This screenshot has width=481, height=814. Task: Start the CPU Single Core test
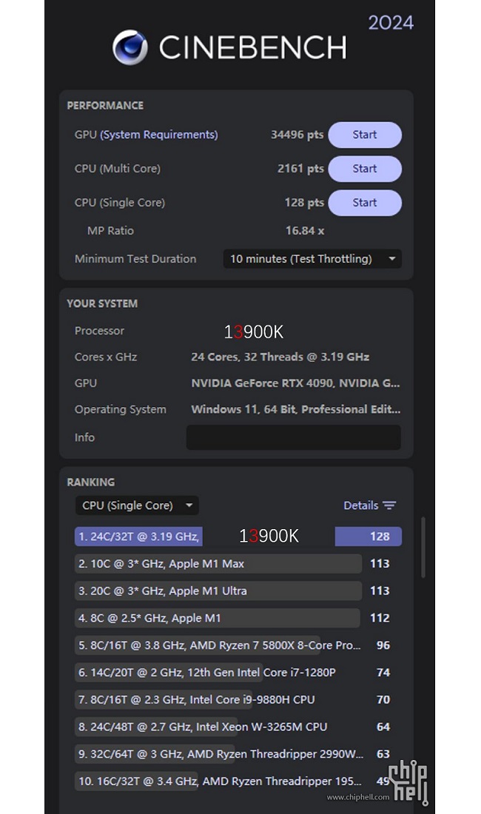tap(364, 203)
